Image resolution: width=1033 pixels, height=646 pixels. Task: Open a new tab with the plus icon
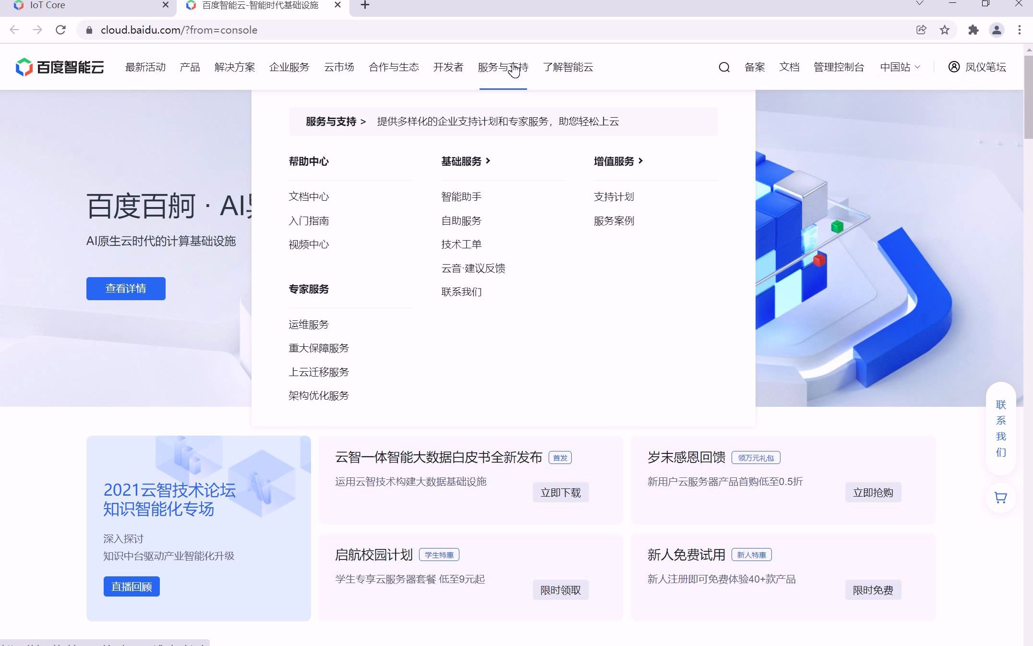tap(365, 5)
